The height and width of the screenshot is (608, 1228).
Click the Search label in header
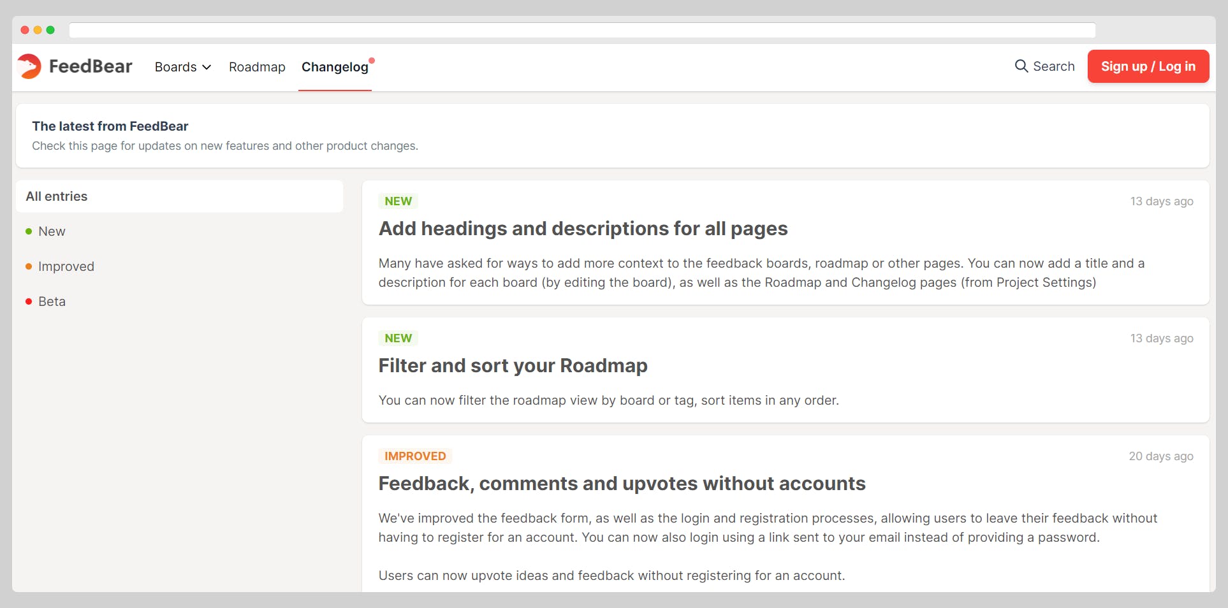click(x=1053, y=66)
